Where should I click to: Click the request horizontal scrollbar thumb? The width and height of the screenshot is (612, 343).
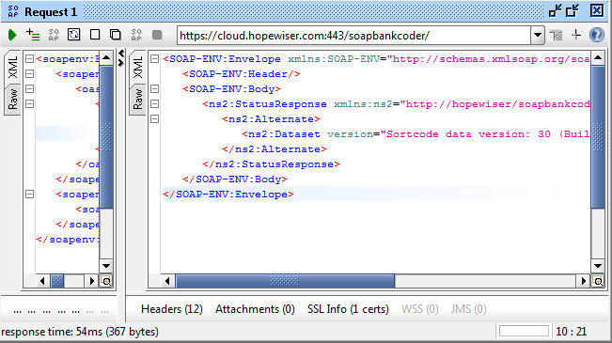57,281
